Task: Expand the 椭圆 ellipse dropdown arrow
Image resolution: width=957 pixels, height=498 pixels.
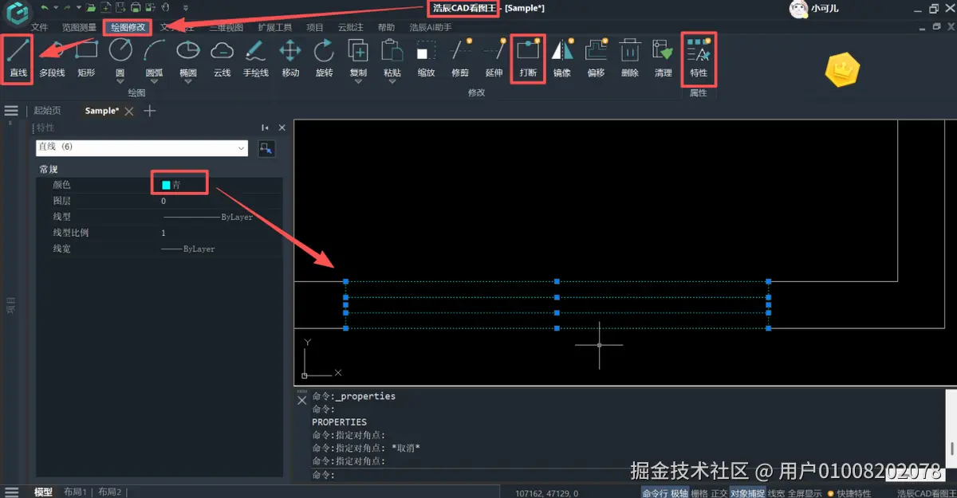Action: (x=188, y=81)
